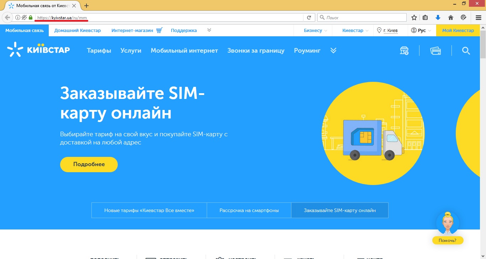Open the cart icon next to Интернет-магазин

160,30
